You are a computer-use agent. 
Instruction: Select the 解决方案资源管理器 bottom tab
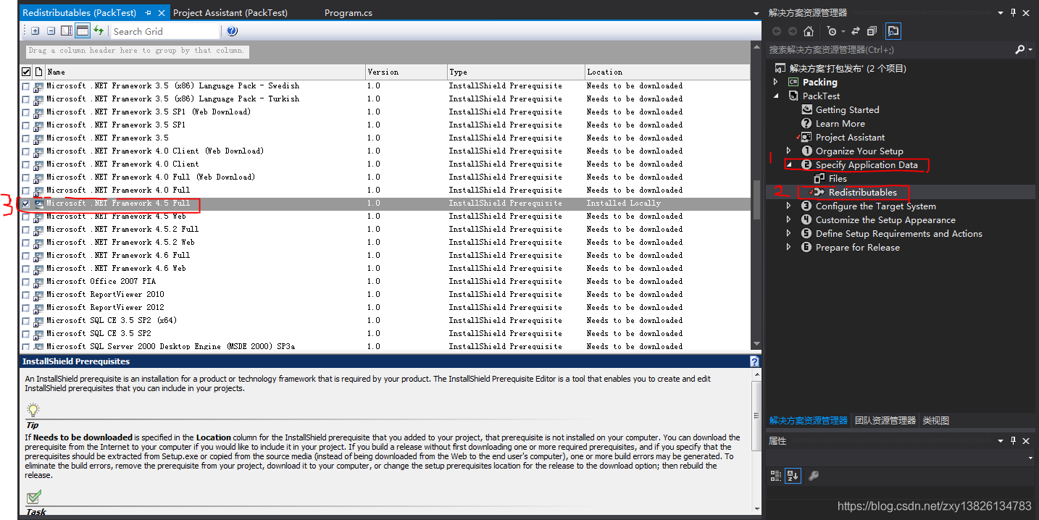click(x=809, y=420)
